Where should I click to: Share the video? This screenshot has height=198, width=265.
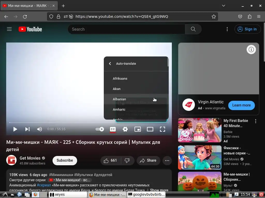point(148,160)
